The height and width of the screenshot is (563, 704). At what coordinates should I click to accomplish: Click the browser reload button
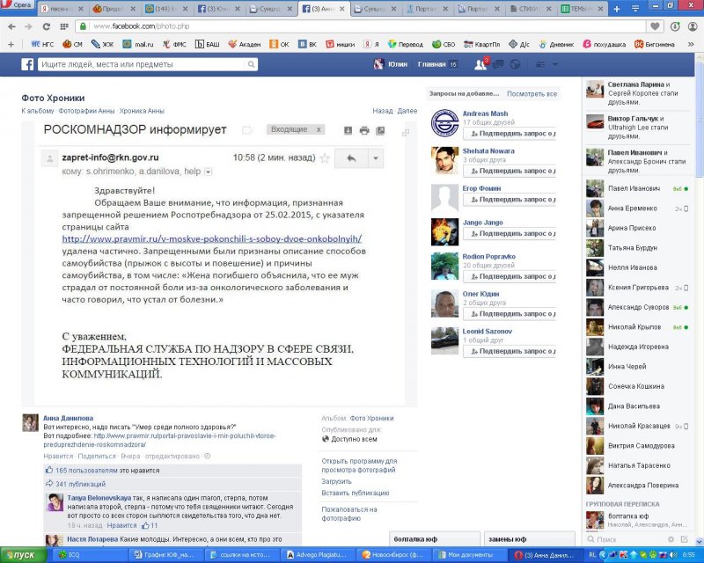[58, 26]
